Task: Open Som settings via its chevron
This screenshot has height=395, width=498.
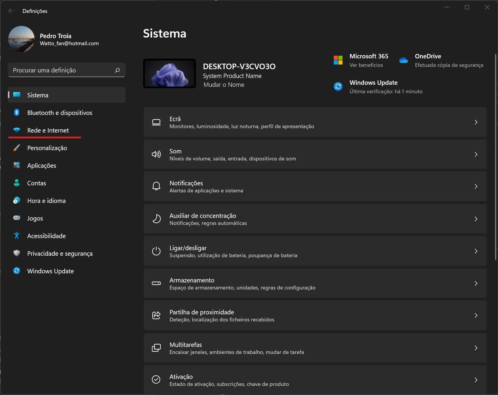Action: click(476, 154)
